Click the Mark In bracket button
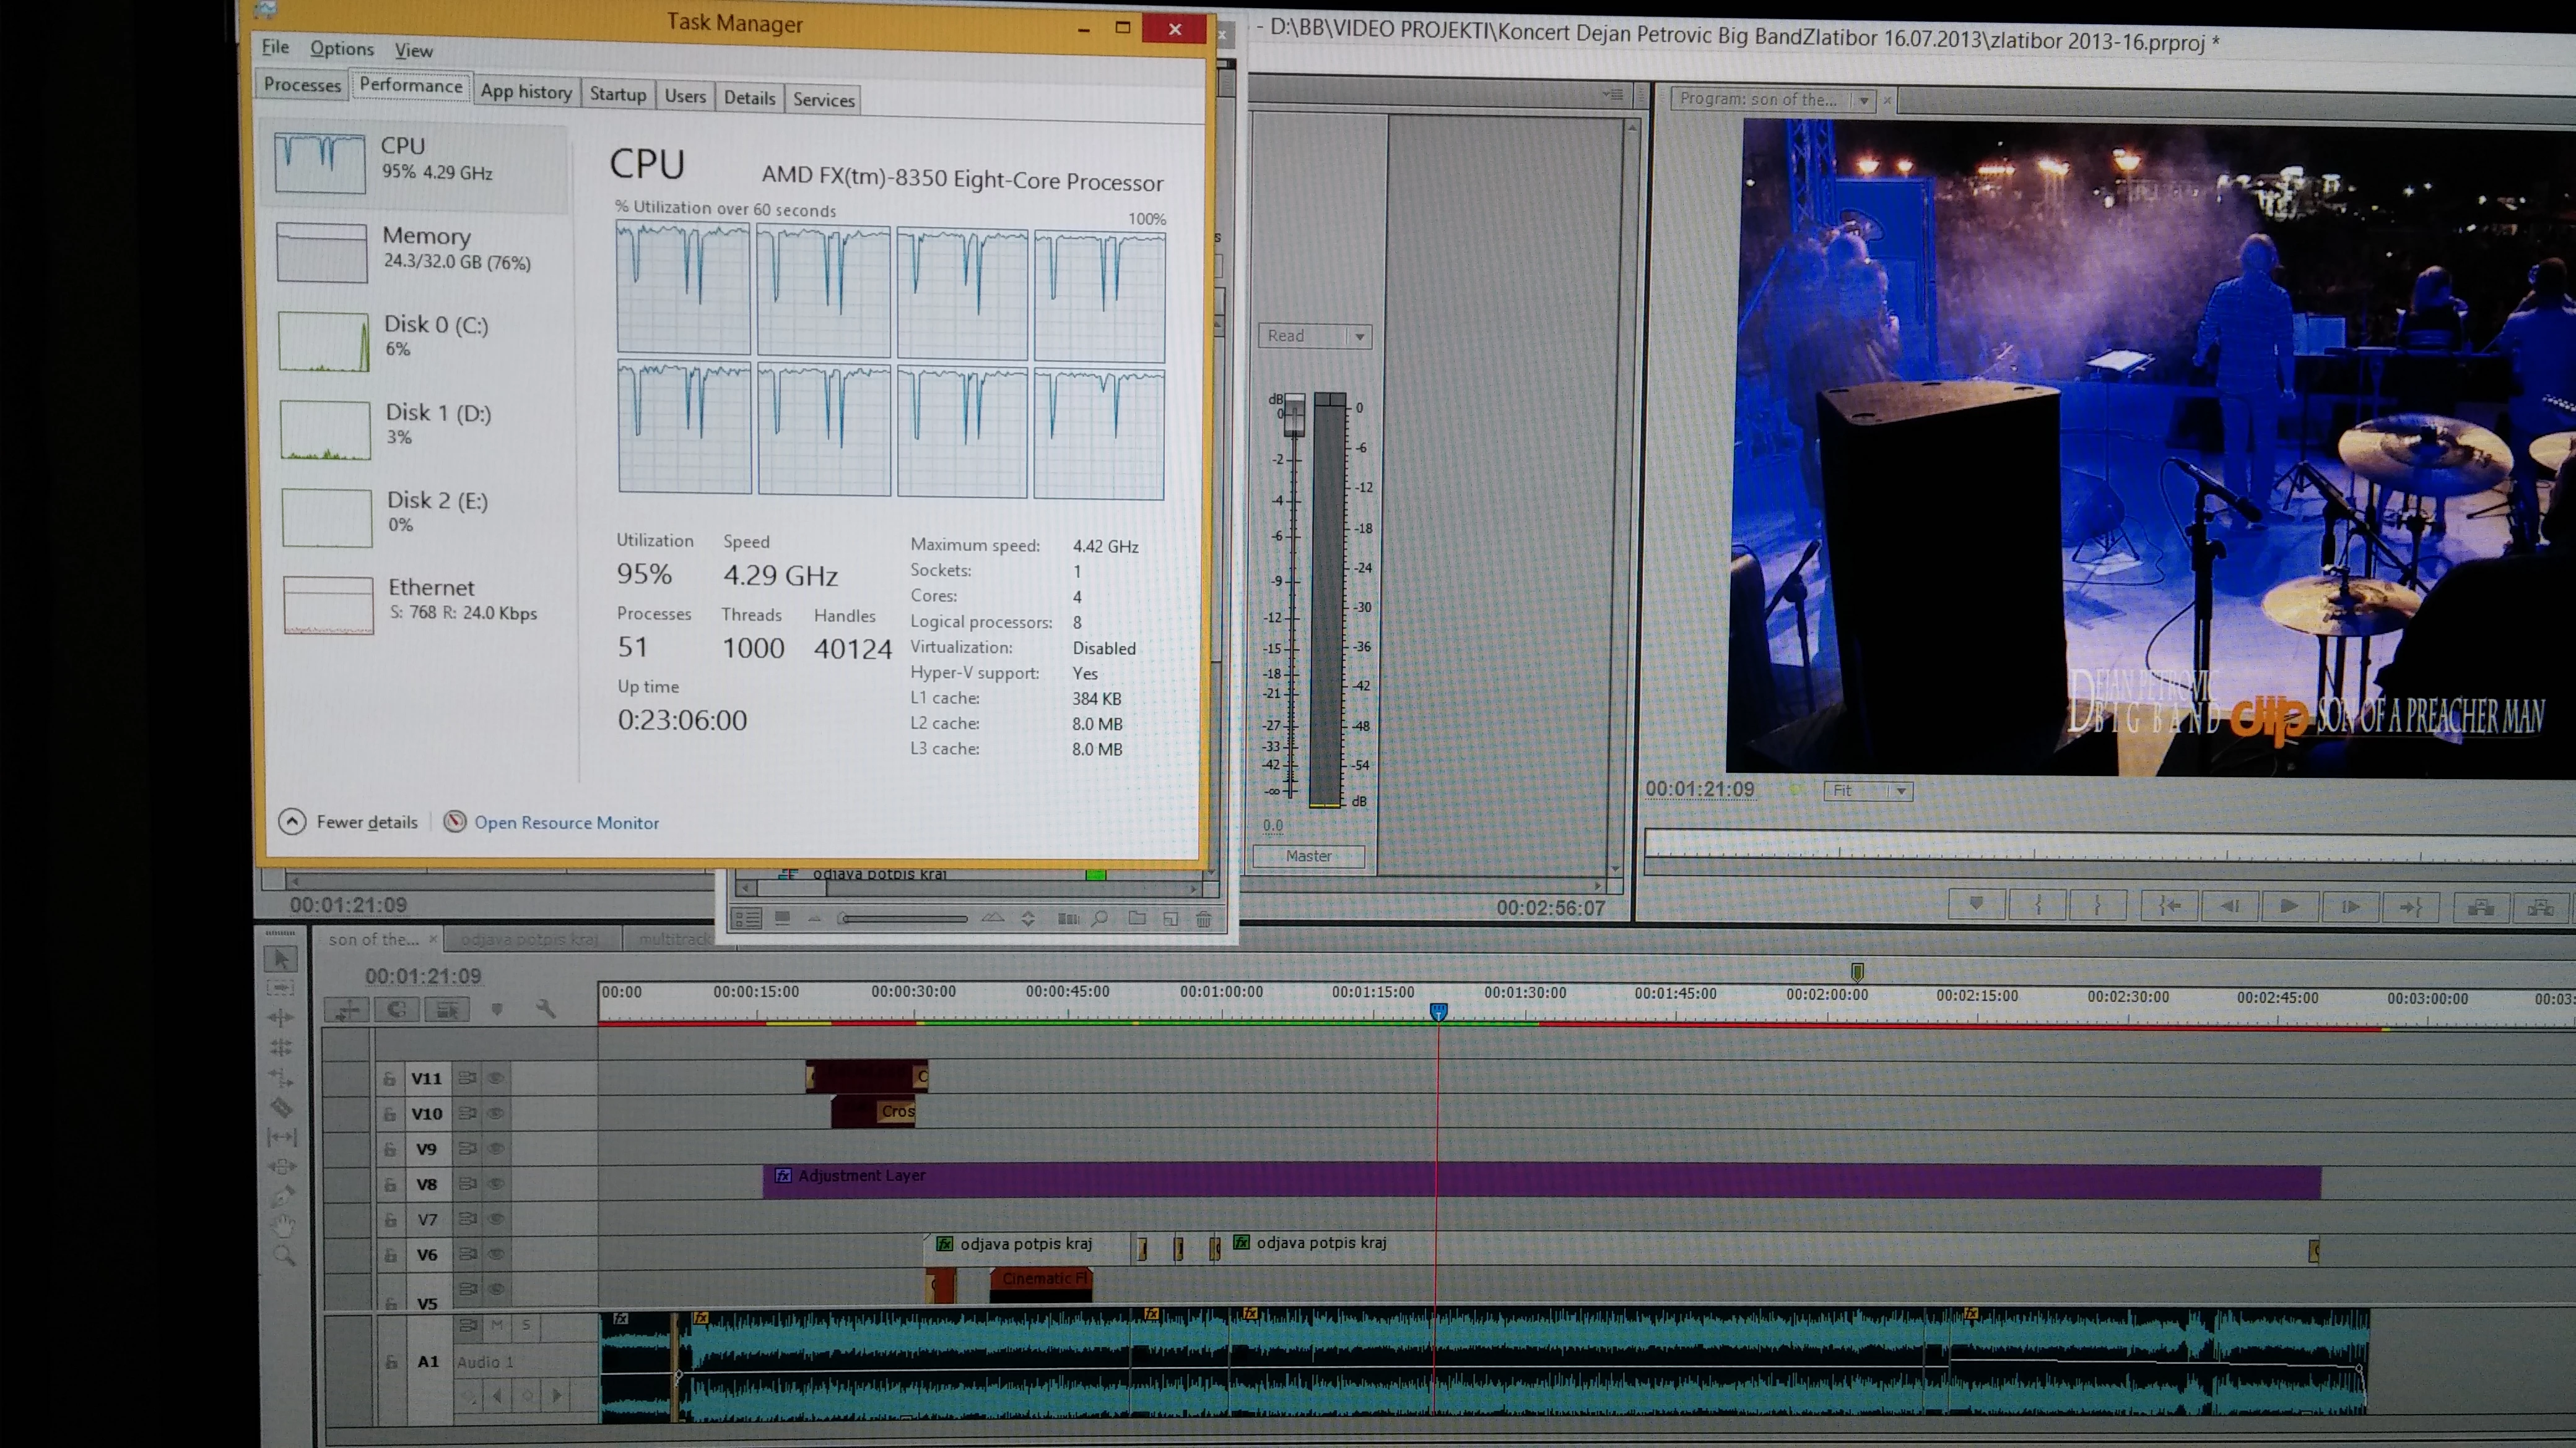2576x1448 pixels. click(x=2038, y=905)
